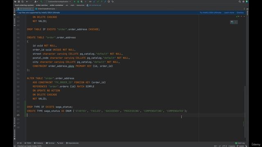Click the Back navigation arrow
Image resolution: width=262 pixels, height=147 pixels.
27,2
